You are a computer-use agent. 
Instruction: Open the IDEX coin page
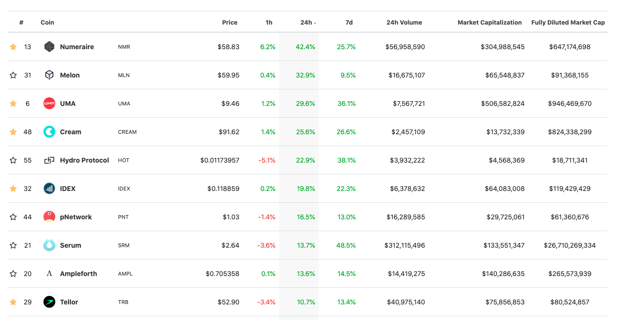pyautogui.click(x=68, y=189)
